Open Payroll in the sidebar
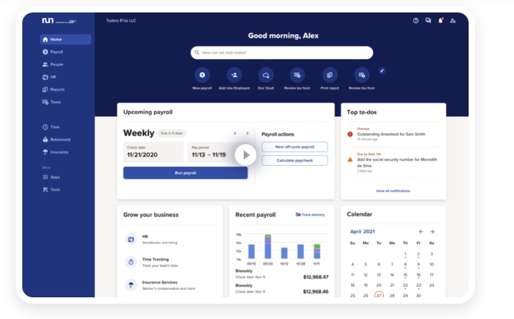Viewport: 514px width, 319px height. tap(53, 52)
